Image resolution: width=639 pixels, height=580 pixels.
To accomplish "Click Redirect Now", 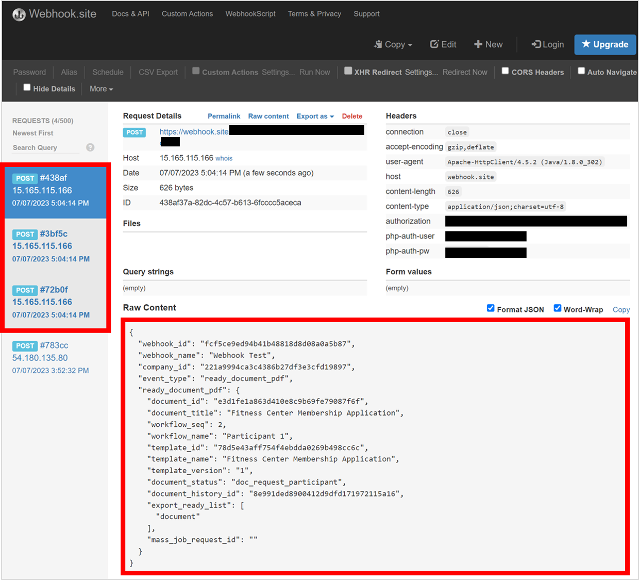I will pyautogui.click(x=464, y=72).
